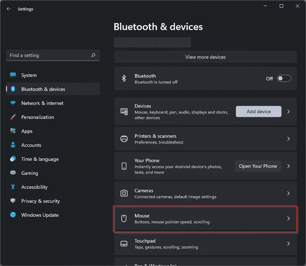The width and height of the screenshot is (306, 266).
Task: Go to Privacy & security
Action: pos(53,201)
